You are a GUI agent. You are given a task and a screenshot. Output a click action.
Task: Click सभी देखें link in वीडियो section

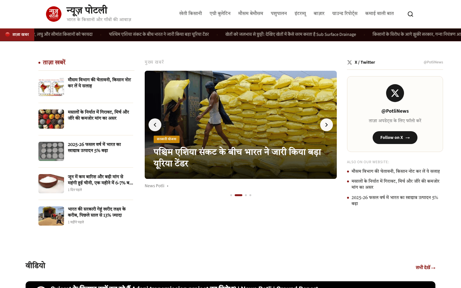(x=425, y=268)
